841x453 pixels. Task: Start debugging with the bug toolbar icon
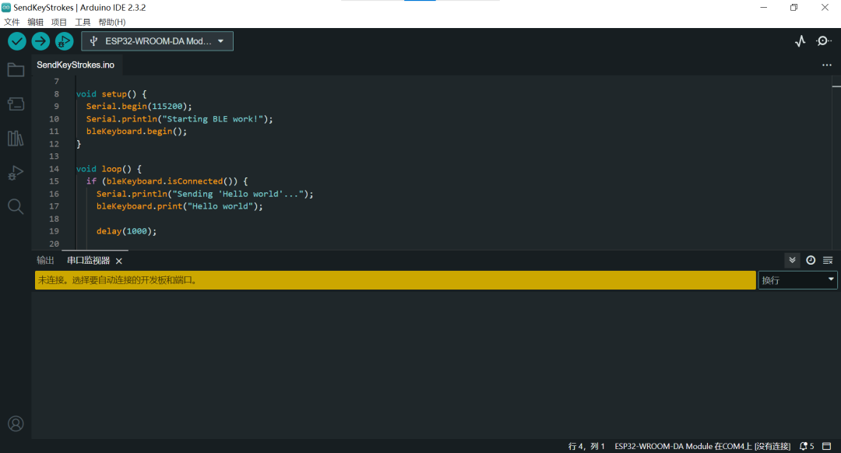(64, 42)
